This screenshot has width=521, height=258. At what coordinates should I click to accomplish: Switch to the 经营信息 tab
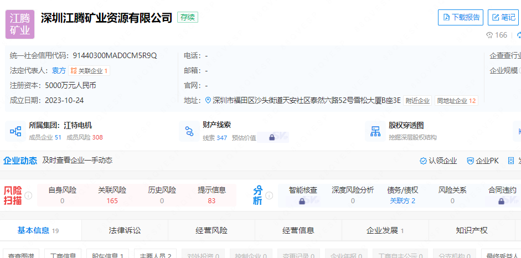click(298, 230)
